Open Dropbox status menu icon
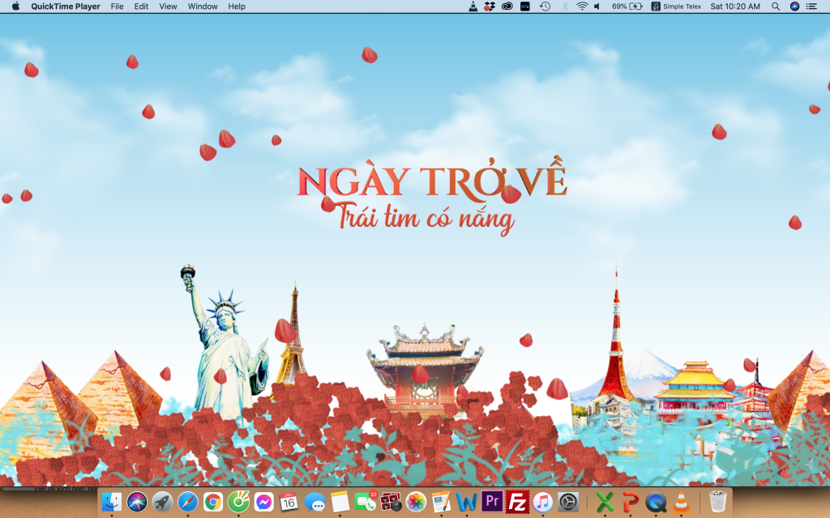The image size is (830, 518). coord(490,6)
